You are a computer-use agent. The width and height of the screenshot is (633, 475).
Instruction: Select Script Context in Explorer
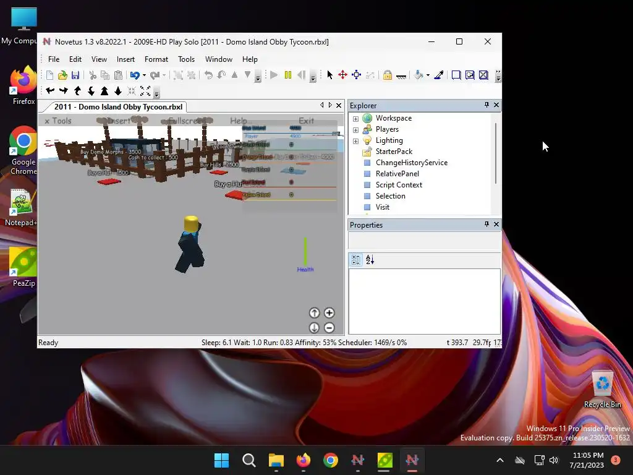coord(399,185)
